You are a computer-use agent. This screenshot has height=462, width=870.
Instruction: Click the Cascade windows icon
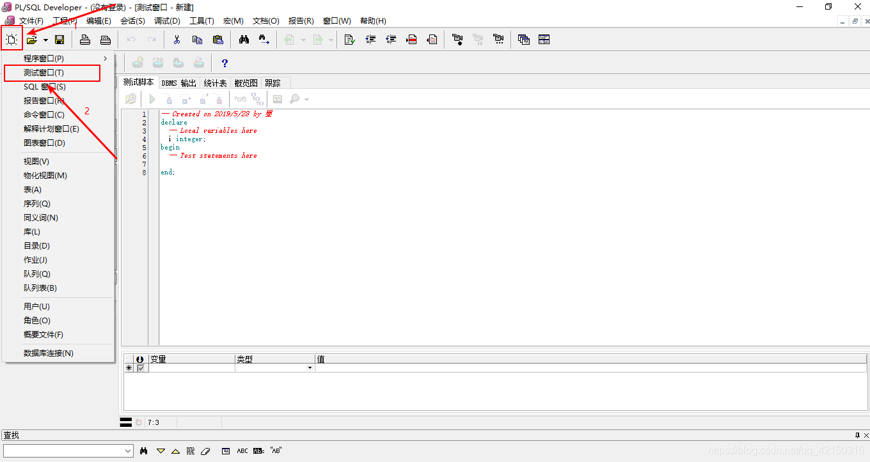pos(524,40)
